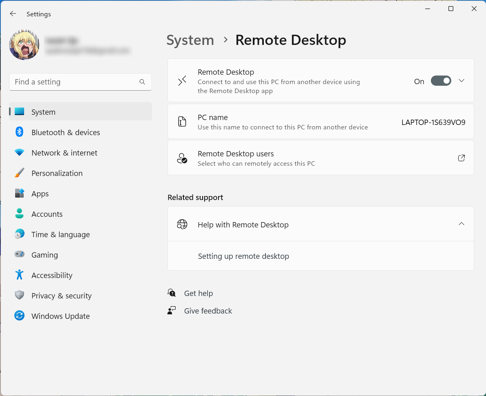486x396 pixels.
Task: Select the Bluetooth & devices icon
Action: click(x=19, y=132)
